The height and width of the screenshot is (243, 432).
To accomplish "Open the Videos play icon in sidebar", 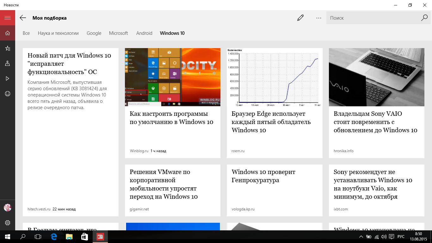I will pos(8,78).
